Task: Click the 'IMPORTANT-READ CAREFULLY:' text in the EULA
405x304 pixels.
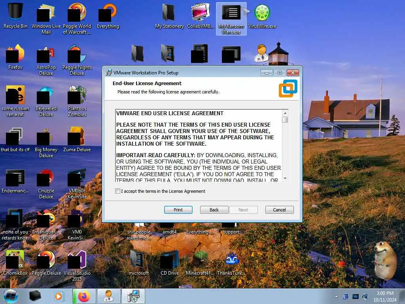Action: click(x=156, y=155)
